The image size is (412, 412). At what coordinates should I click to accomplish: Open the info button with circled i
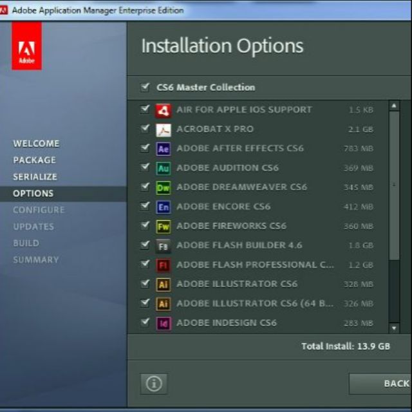[x=154, y=384]
